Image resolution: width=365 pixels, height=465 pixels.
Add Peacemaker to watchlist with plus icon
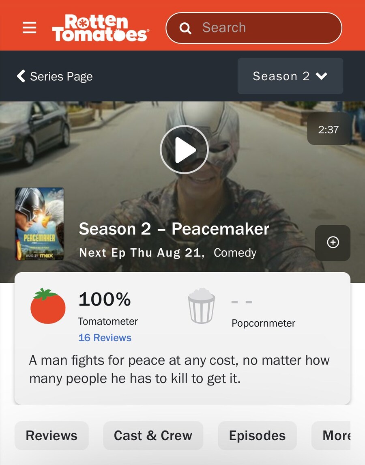[x=333, y=243]
